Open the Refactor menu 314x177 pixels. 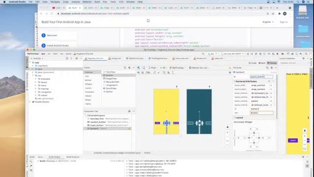click(x=87, y=2)
